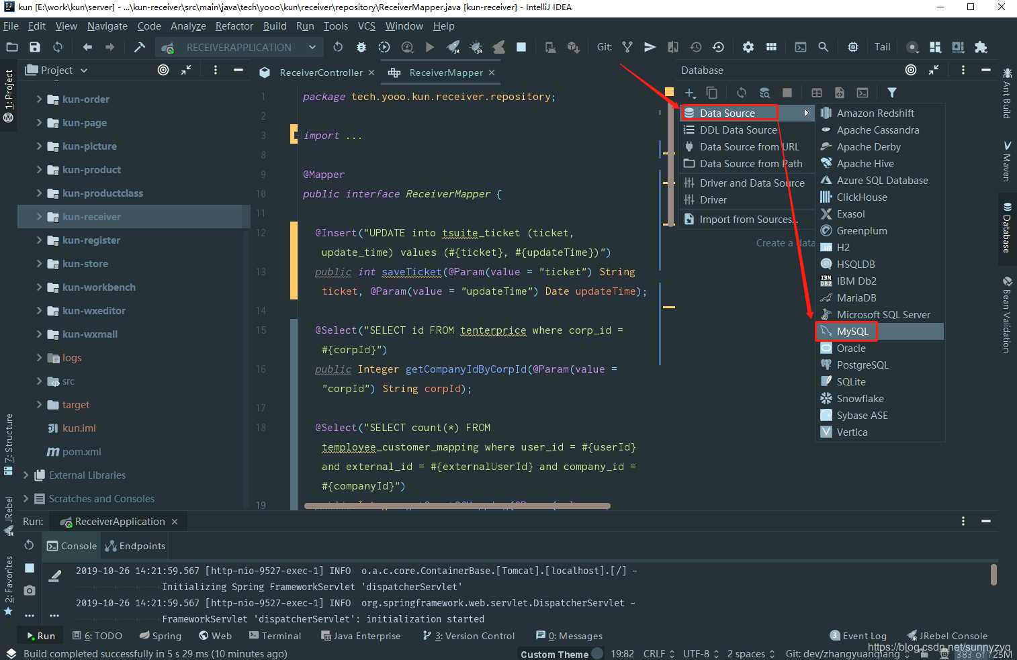
Task: Click Project panel locate target icon
Action: (x=163, y=70)
